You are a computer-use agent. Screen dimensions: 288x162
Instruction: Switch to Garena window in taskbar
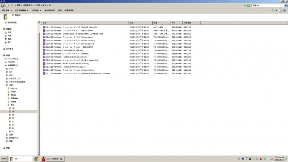point(53,159)
